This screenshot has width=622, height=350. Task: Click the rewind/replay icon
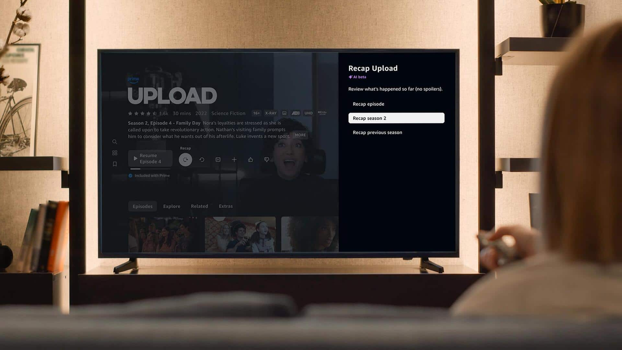(x=201, y=159)
